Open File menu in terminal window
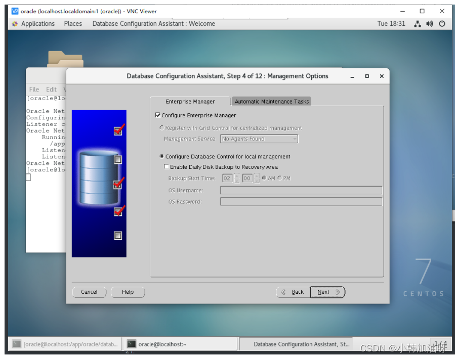455x358 pixels. 34,89
